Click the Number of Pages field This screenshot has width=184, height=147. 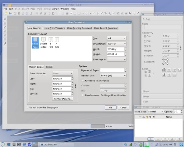tap(112, 70)
